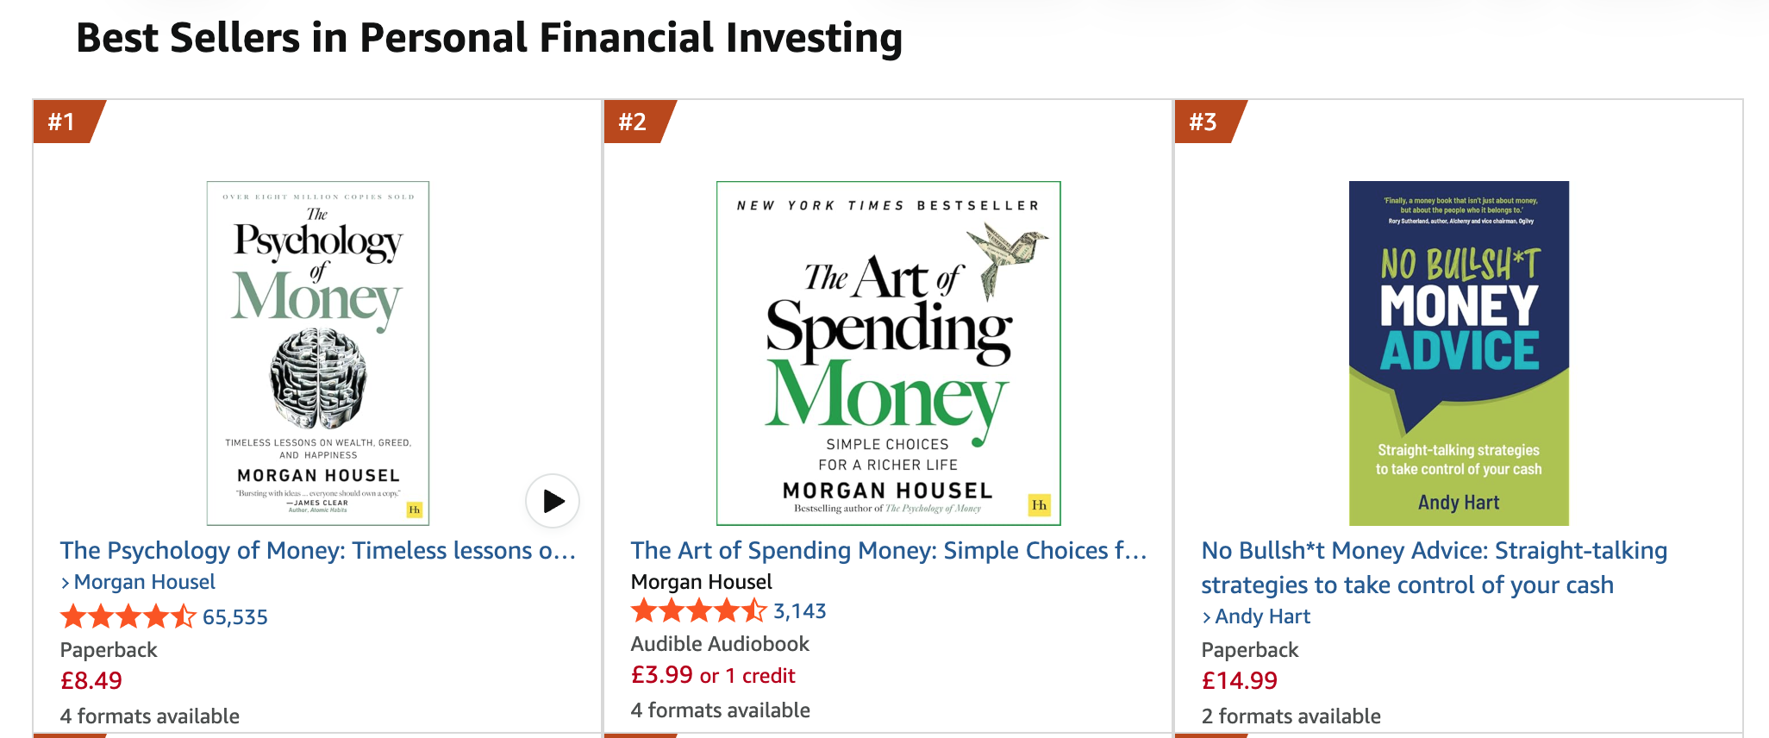Open The Psychology of Money title link
1769x738 pixels.
tap(317, 550)
